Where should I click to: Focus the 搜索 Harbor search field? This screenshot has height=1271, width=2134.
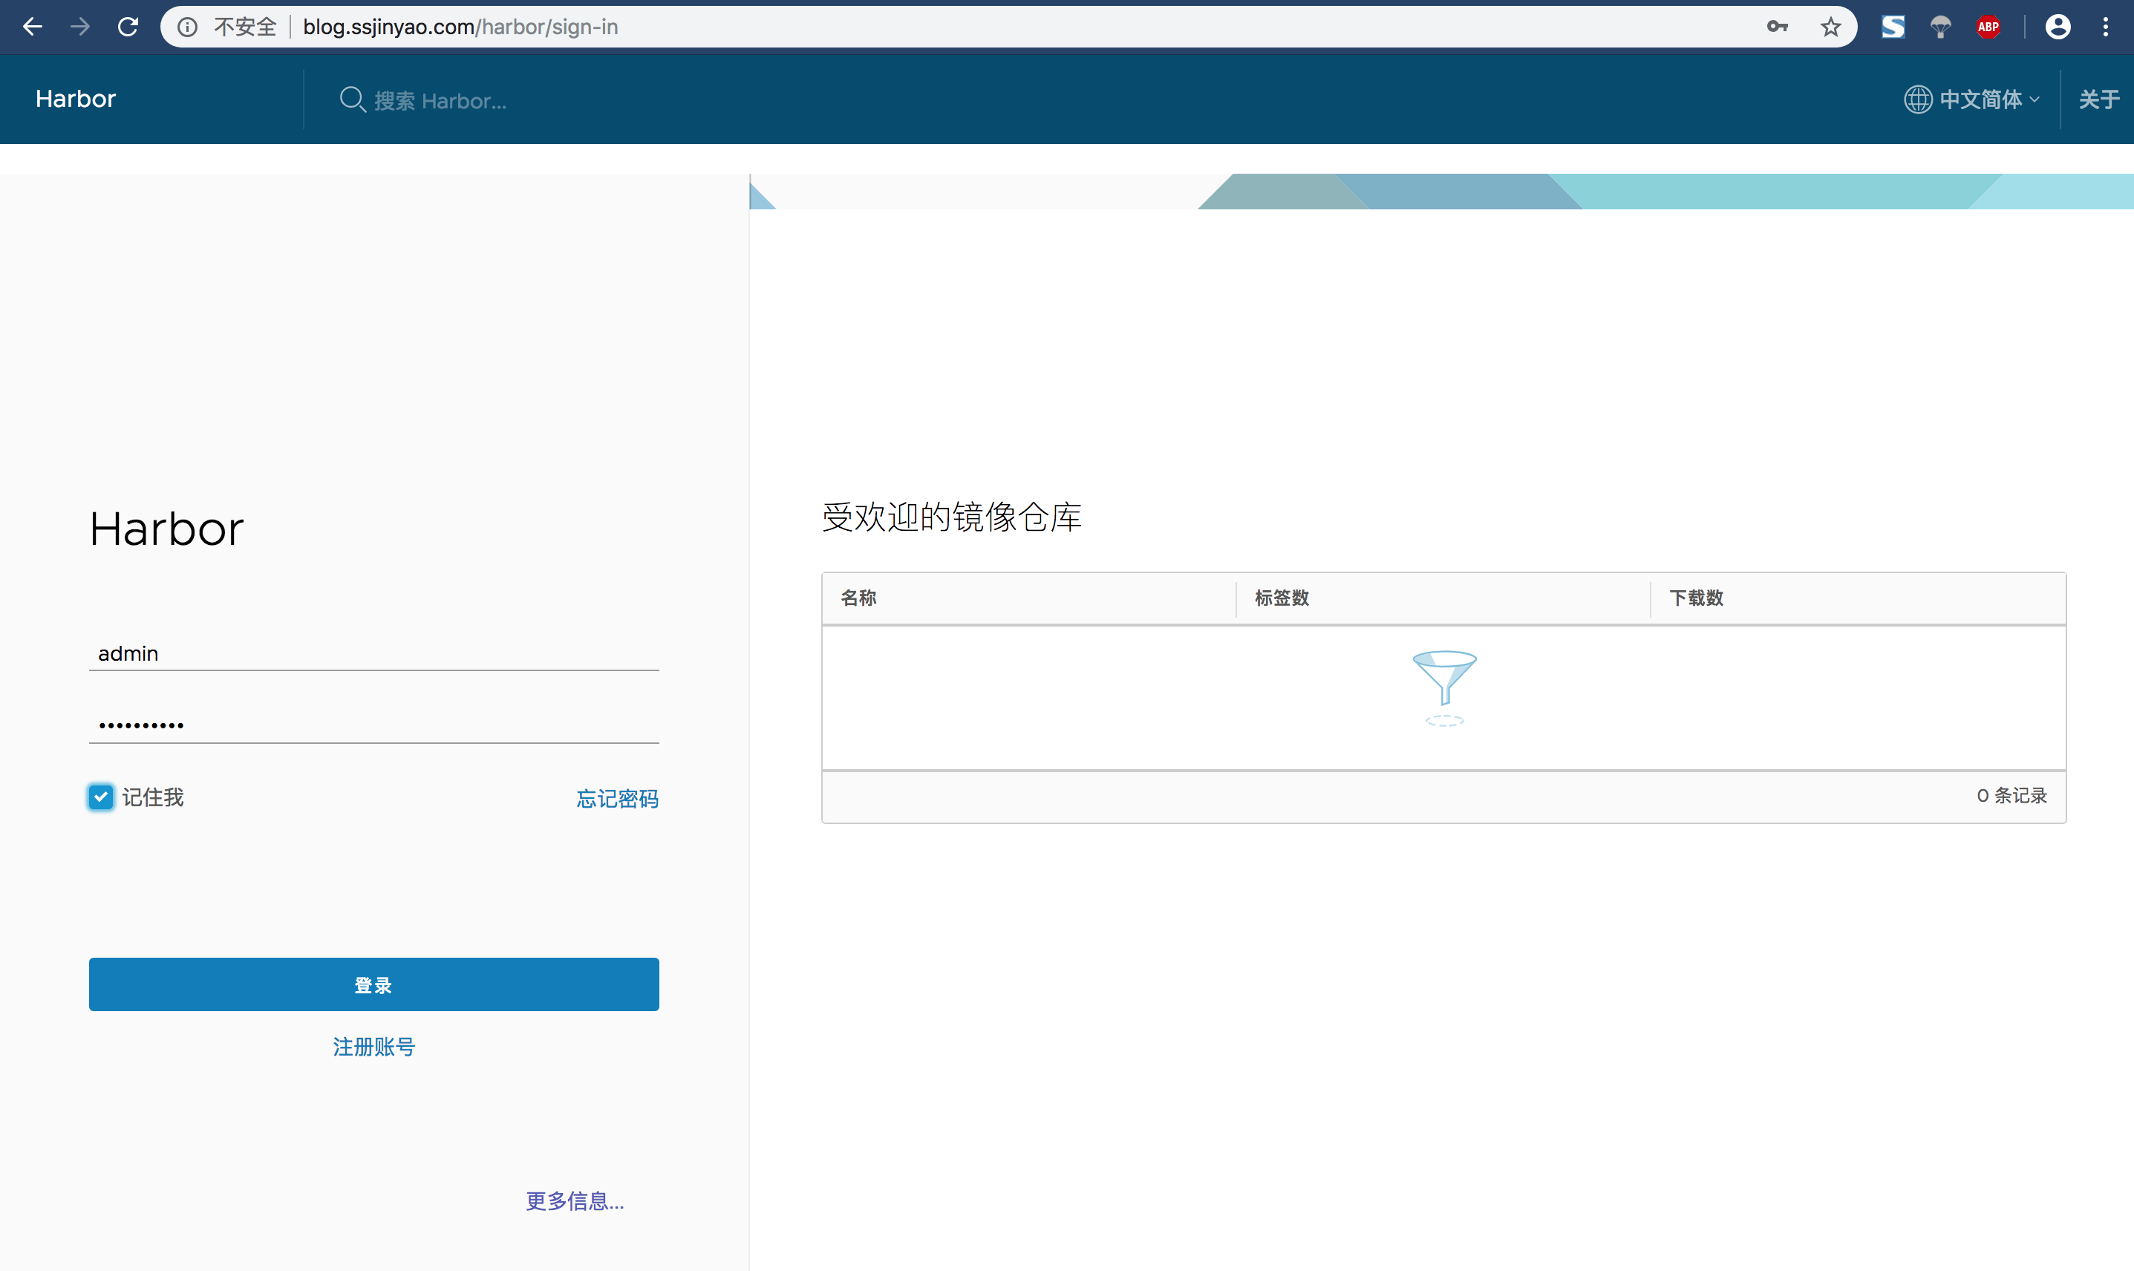click(x=440, y=101)
